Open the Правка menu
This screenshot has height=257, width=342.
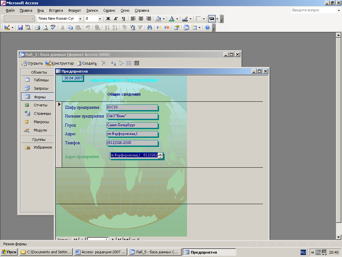pyautogui.click(x=26, y=10)
